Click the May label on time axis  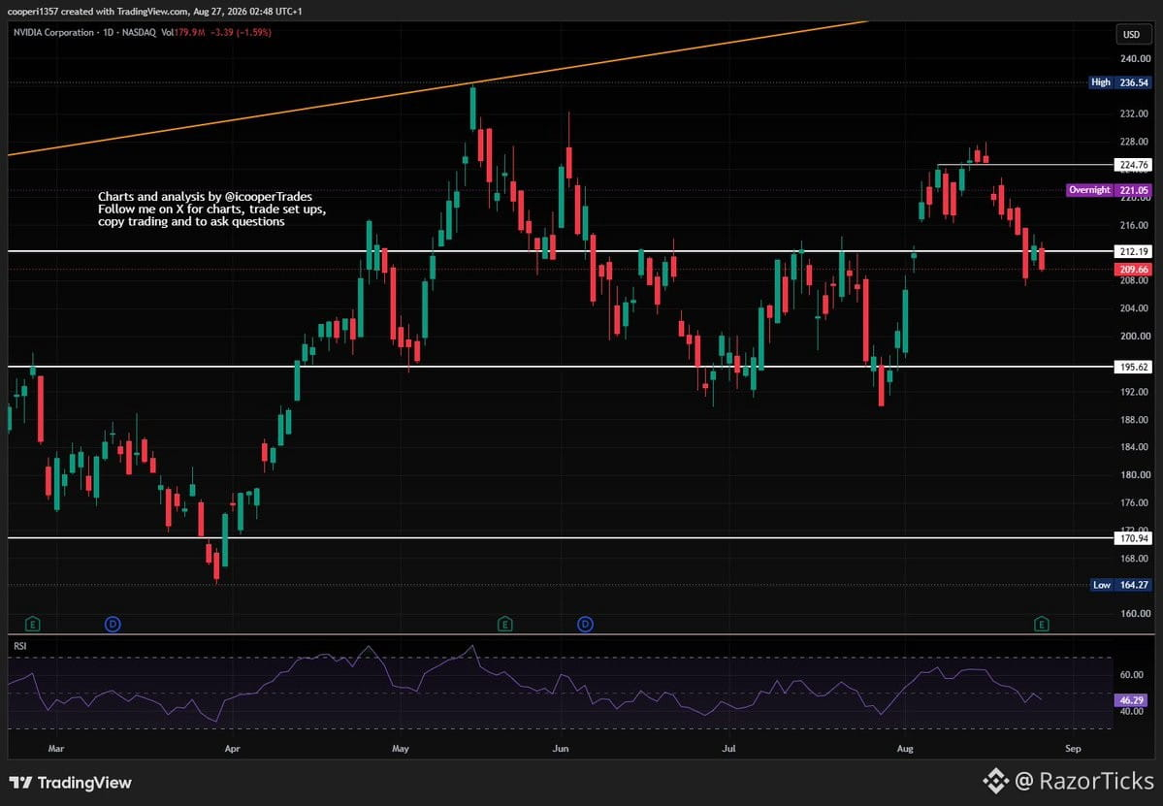click(401, 748)
